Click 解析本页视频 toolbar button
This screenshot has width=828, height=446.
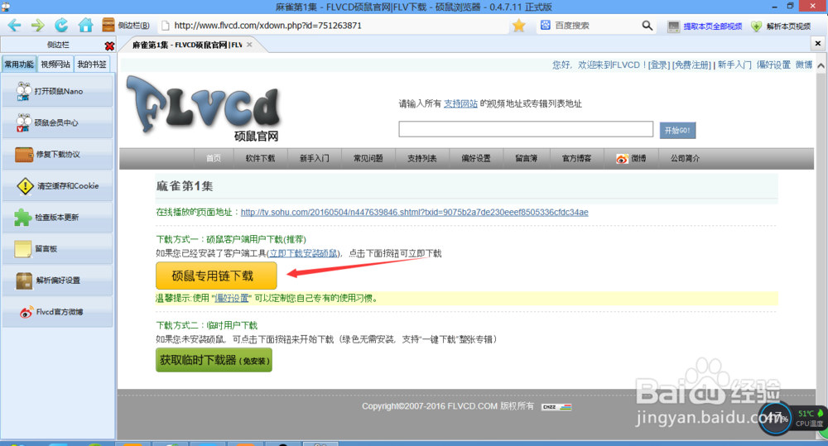(x=781, y=26)
